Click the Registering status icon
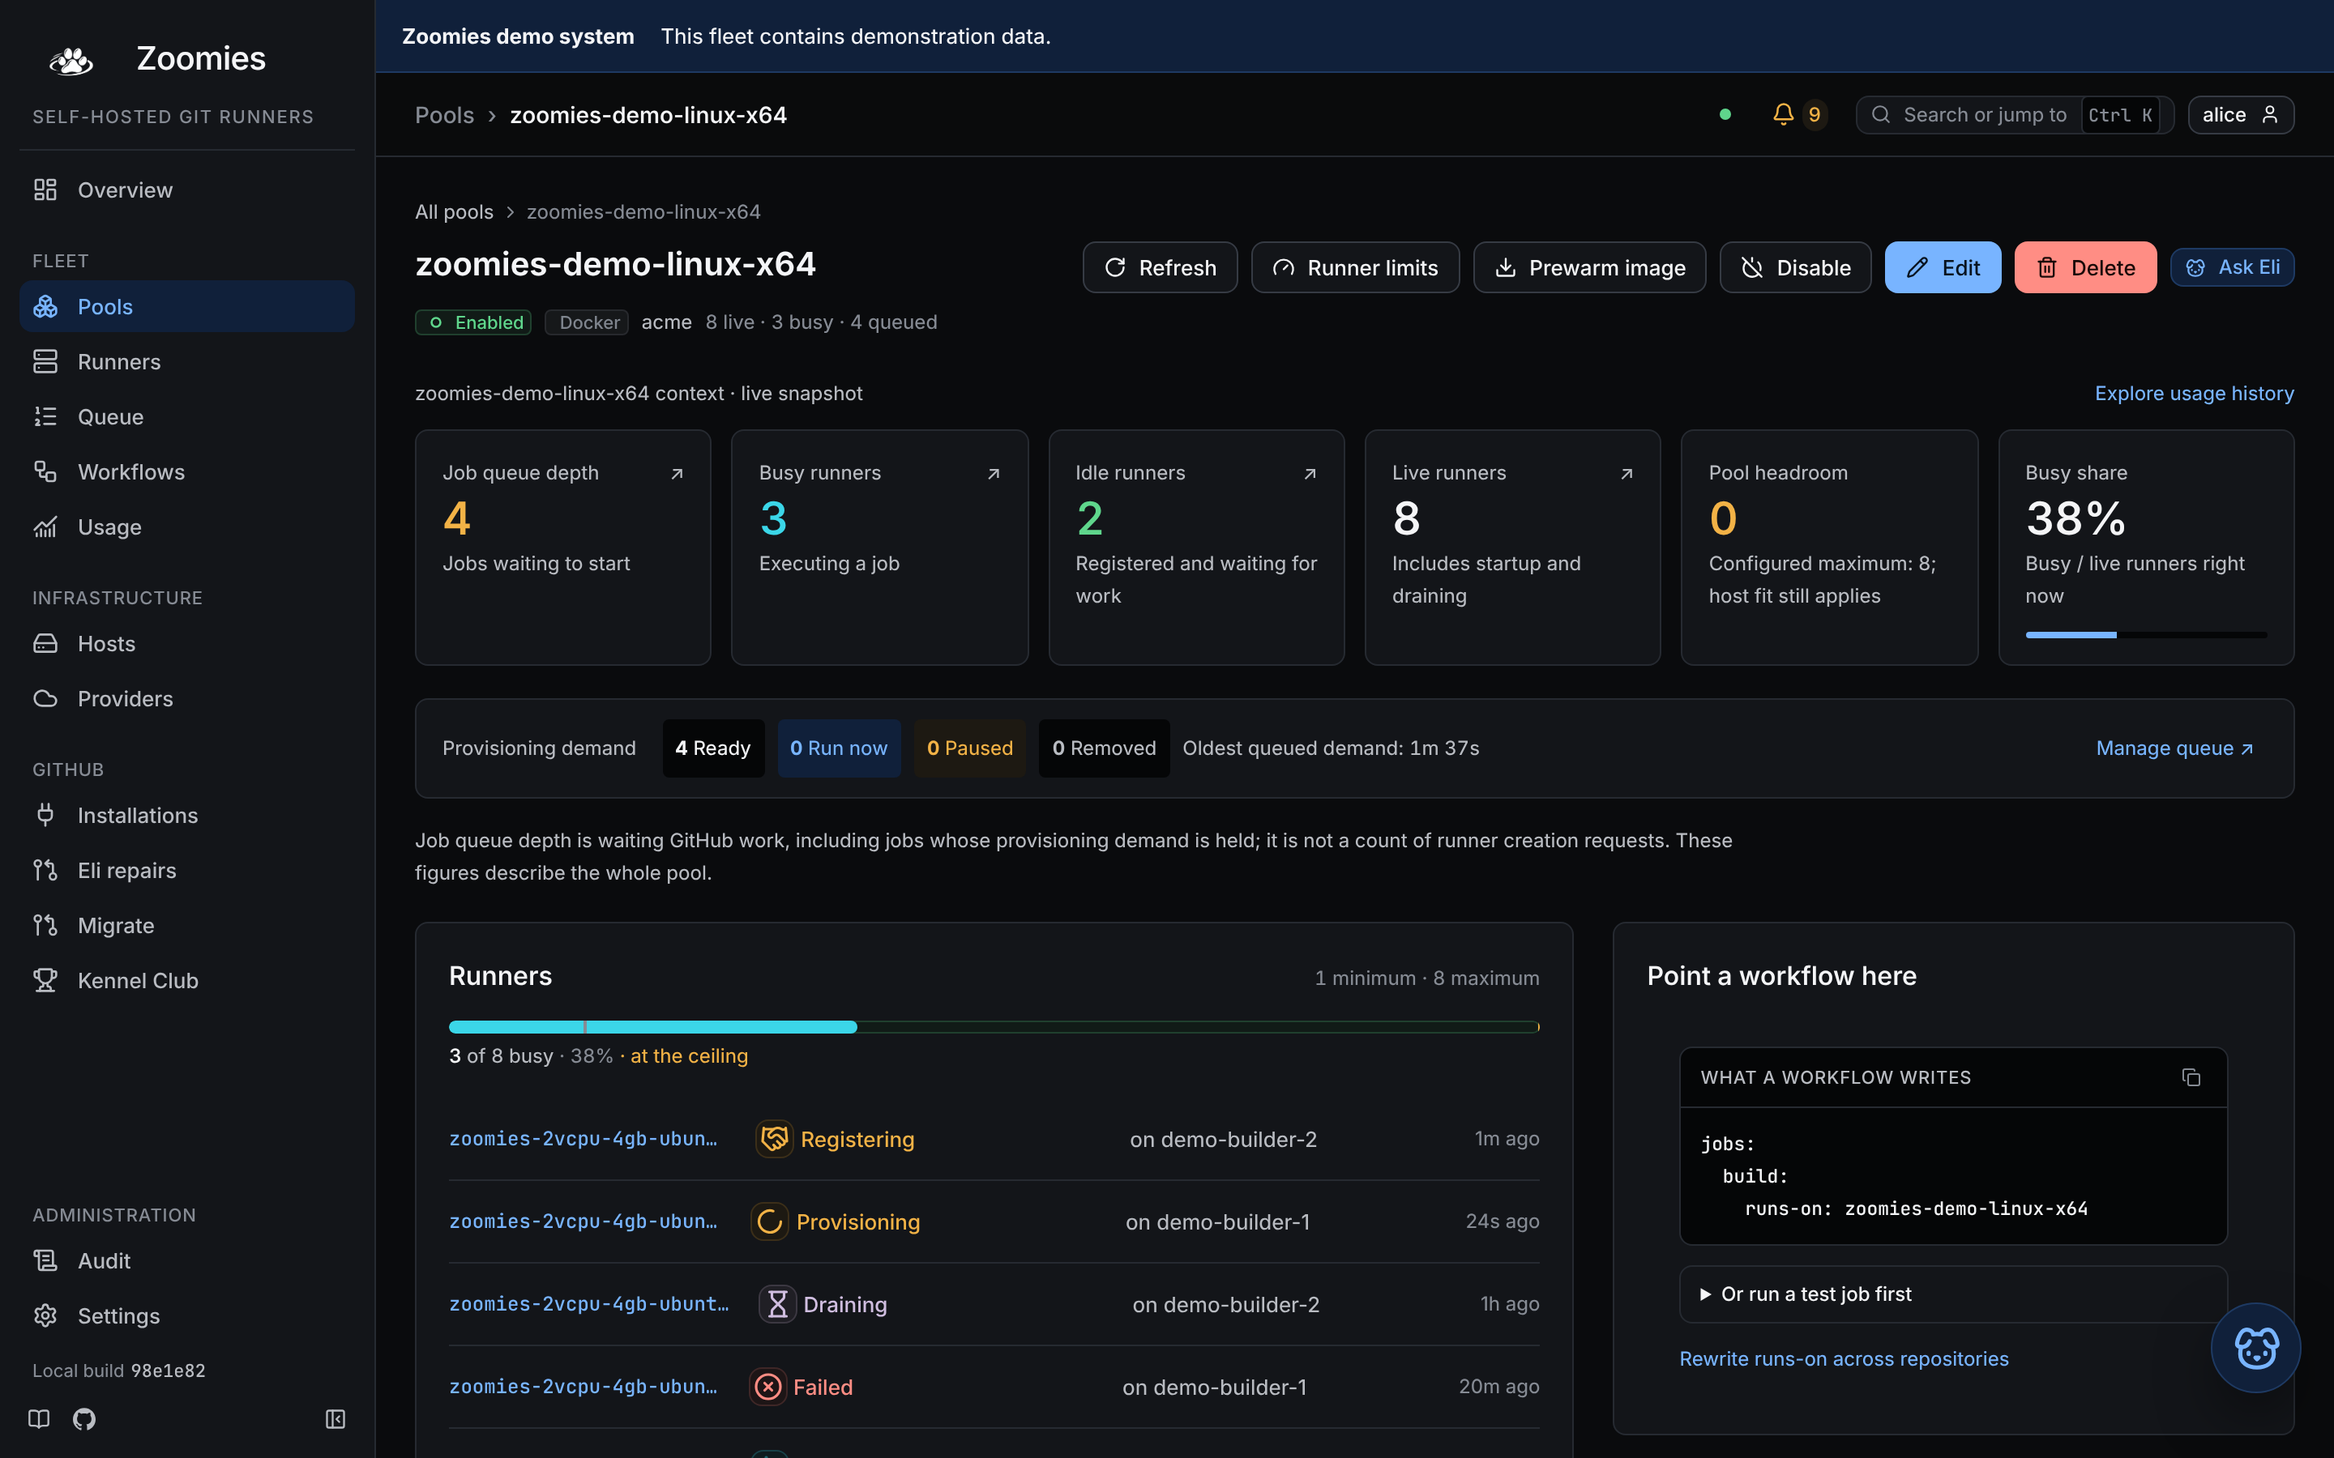The height and width of the screenshot is (1458, 2334). pyautogui.click(x=773, y=1139)
